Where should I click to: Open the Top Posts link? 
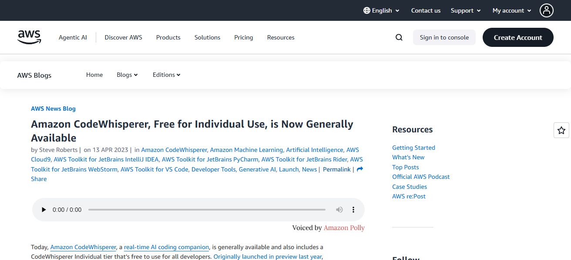(406, 167)
